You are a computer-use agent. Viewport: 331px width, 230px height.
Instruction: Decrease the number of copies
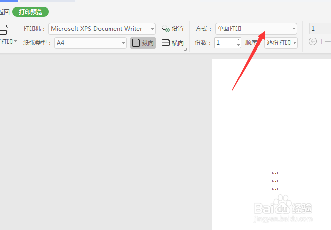tap(239, 45)
